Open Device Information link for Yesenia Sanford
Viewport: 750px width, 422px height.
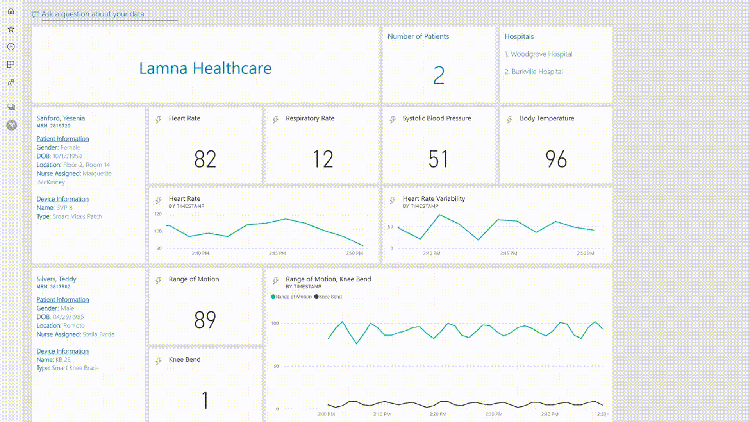pos(62,199)
